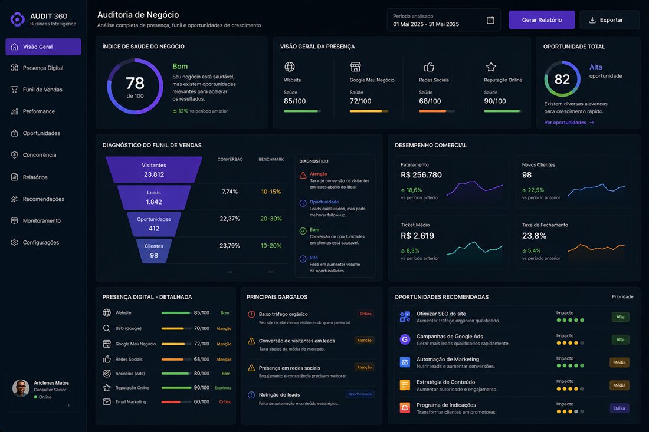649x432 pixels.
Task: Click the Reputação Online star icon
Action: [491, 67]
